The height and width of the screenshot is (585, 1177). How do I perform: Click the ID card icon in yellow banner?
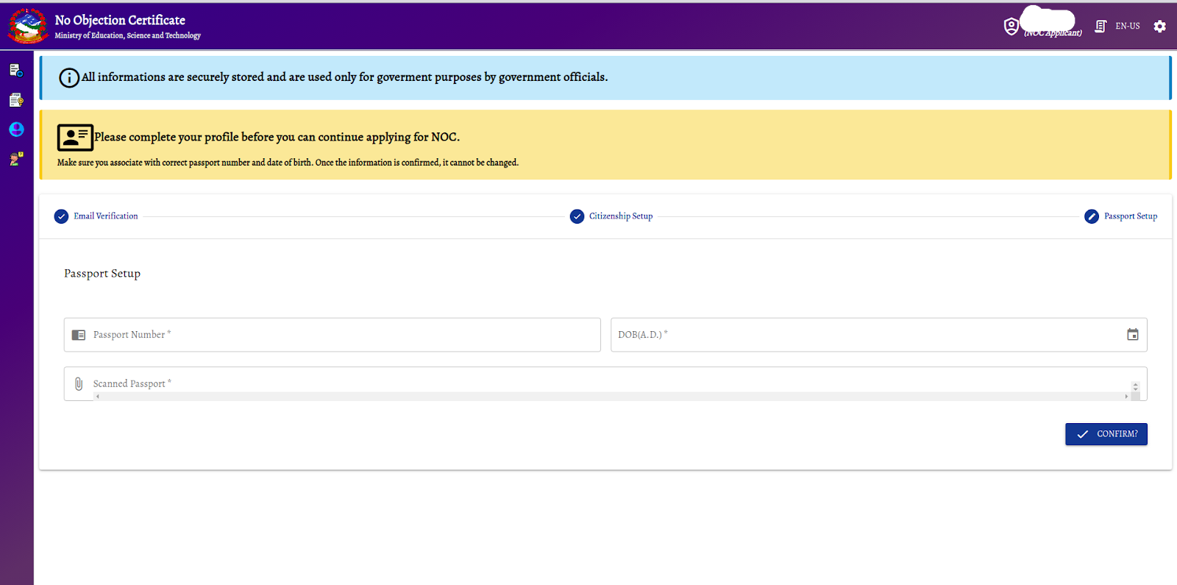pyautogui.click(x=75, y=138)
